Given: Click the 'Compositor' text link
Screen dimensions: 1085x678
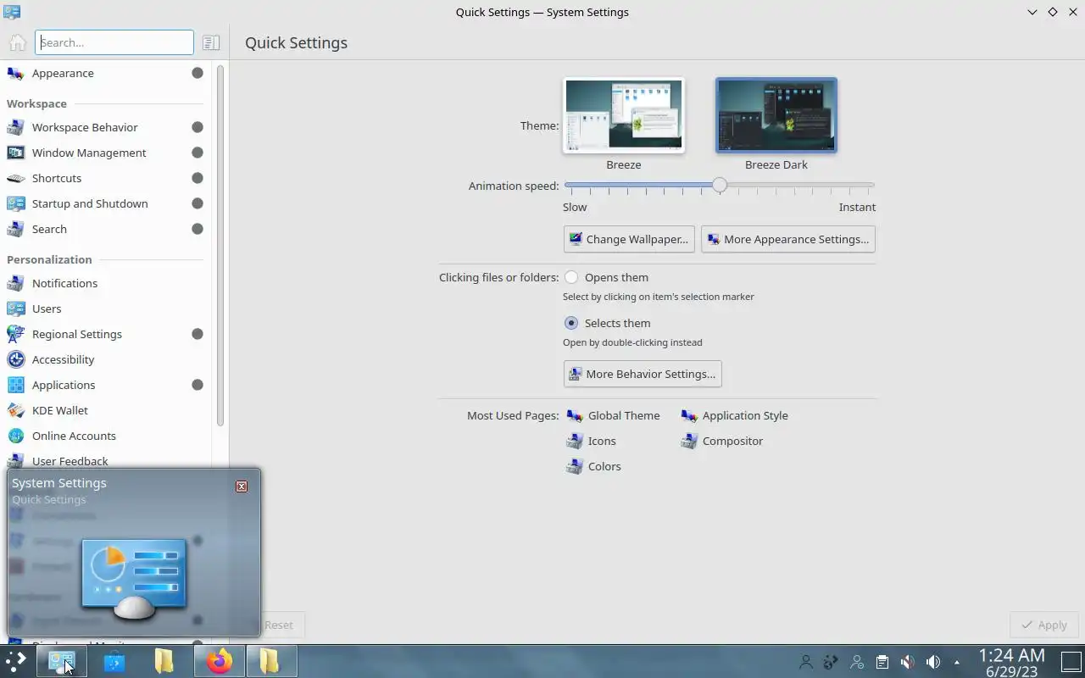Looking at the screenshot, I should pyautogui.click(x=732, y=441).
